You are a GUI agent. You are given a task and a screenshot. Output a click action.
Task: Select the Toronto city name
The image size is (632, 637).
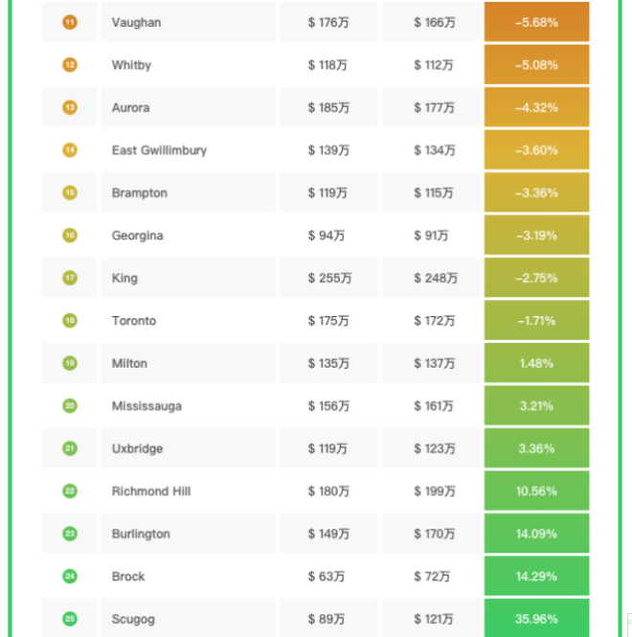click(134, 321)
